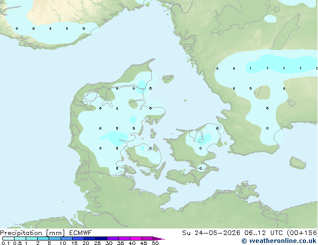The image size is (318, 245).
Task: Click the legend value '40'
Action: click(x=132, y=243)
